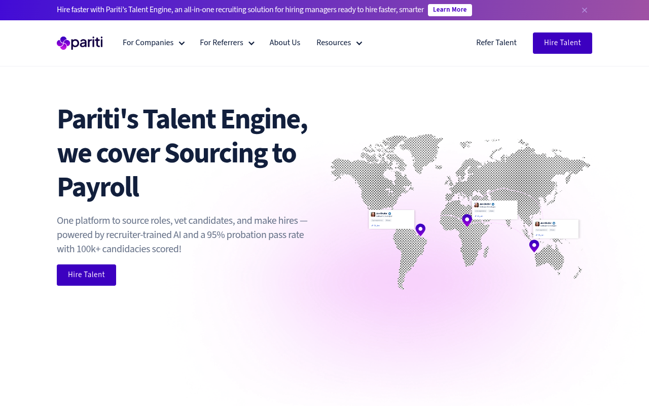The image size is (649, 406).
Task: Select the map pin near Southeast Asia
Action: click(x=534, y=246)
